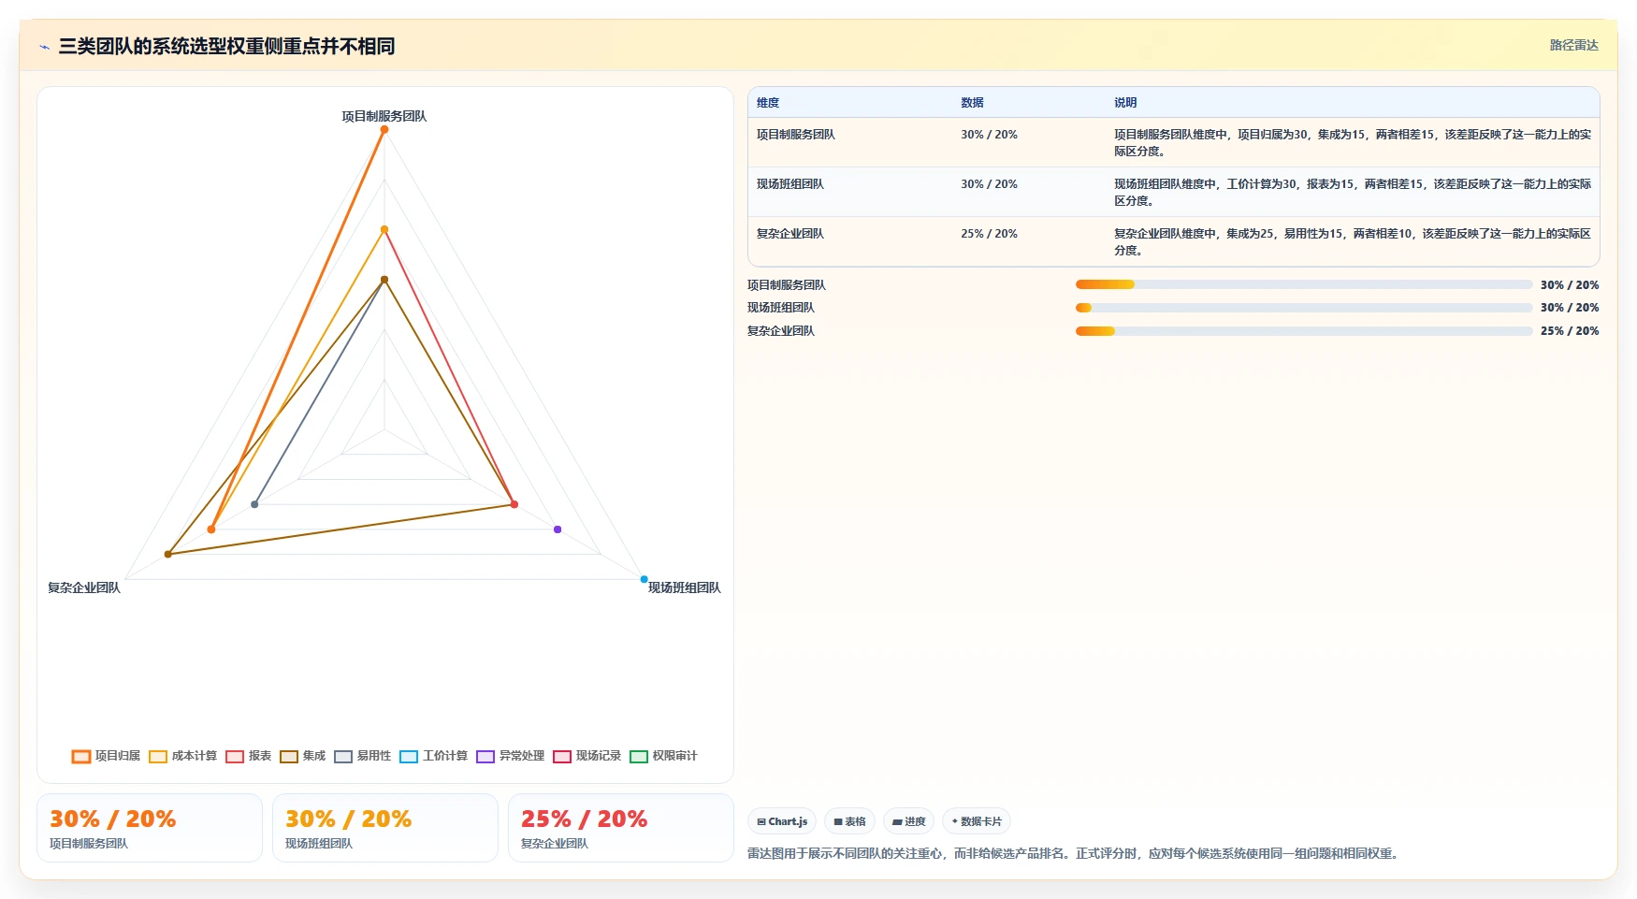Click the topmost orange data point on the radar
The height and width of the screenshot is (899, 1637).
(x=384, y=129)
